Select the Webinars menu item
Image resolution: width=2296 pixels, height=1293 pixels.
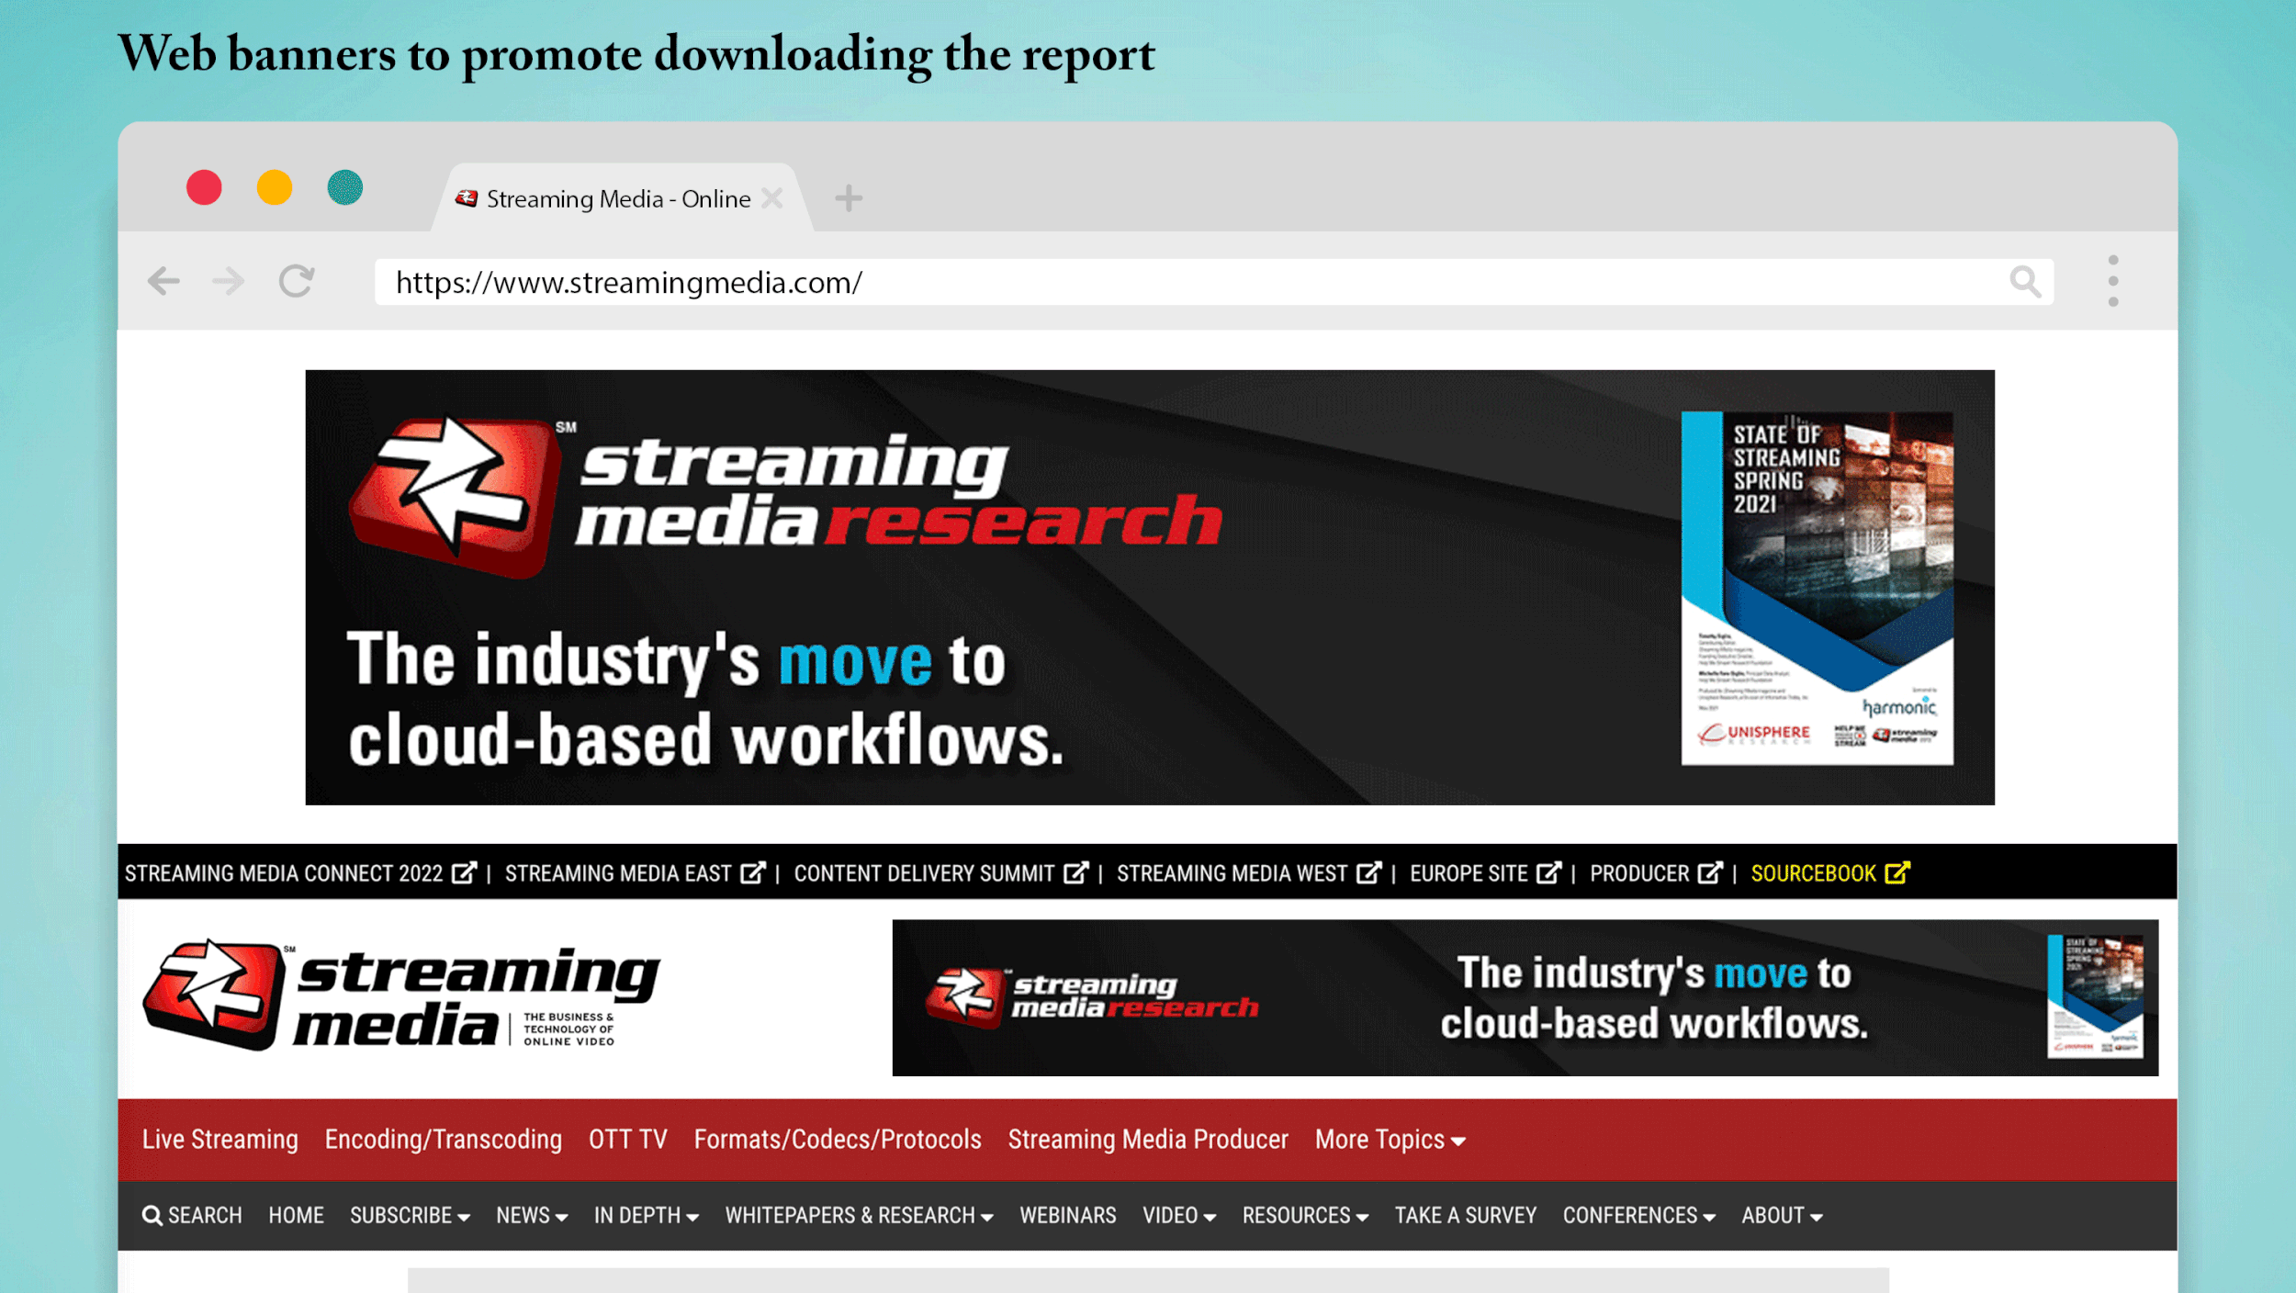[x=1067, y=1216]
